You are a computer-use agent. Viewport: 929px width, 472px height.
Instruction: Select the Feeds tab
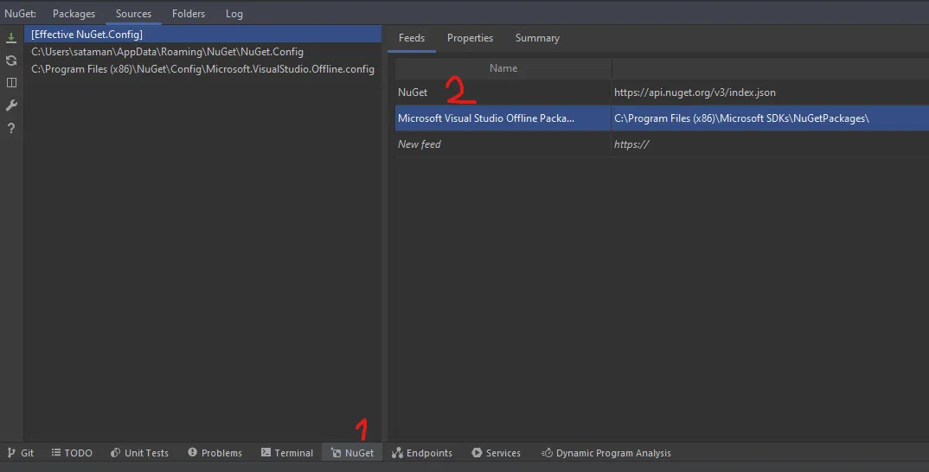click(412, 38)
